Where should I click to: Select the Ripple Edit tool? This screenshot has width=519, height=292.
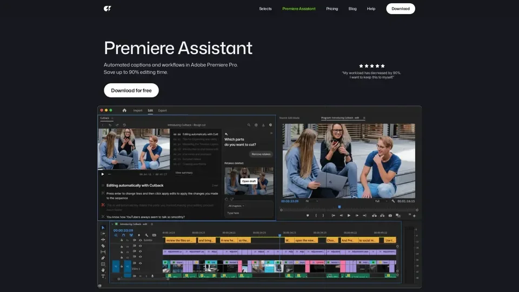tap(103, 240)
